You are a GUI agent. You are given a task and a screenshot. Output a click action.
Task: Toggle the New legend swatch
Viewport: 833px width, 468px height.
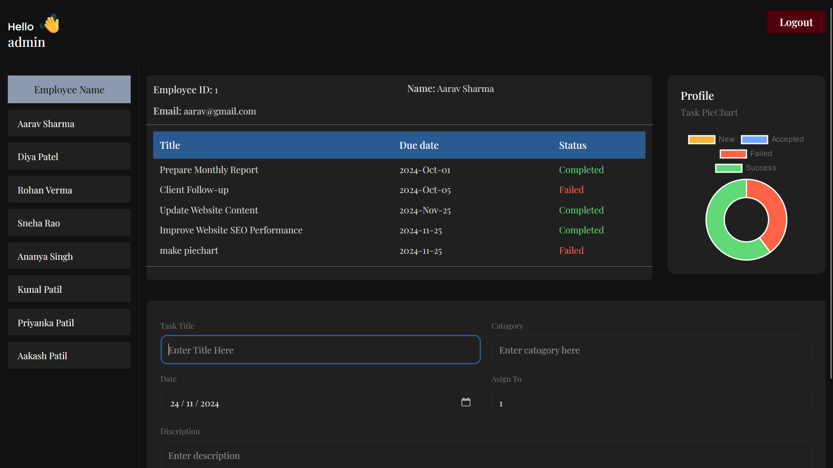point(701,139)
